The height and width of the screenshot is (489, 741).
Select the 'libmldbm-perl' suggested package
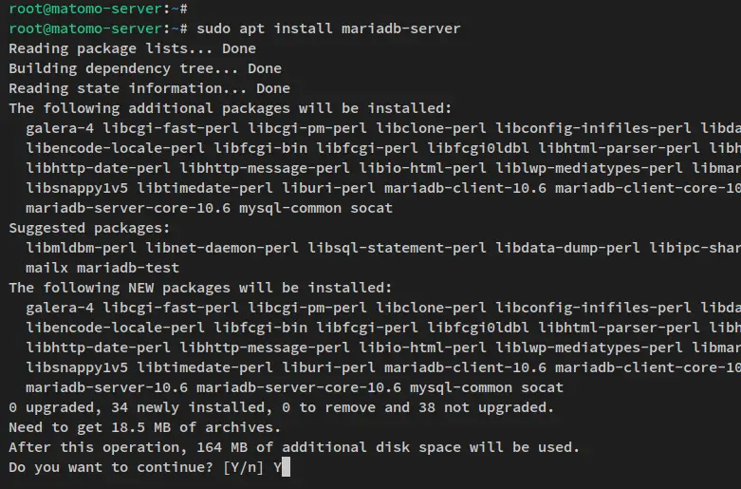click(x=81, y=248)
